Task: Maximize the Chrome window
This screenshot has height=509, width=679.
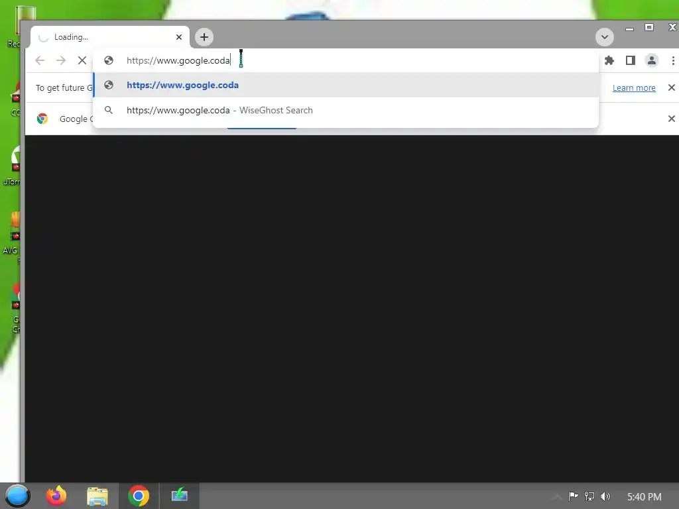Action: (x=649, y=27)
